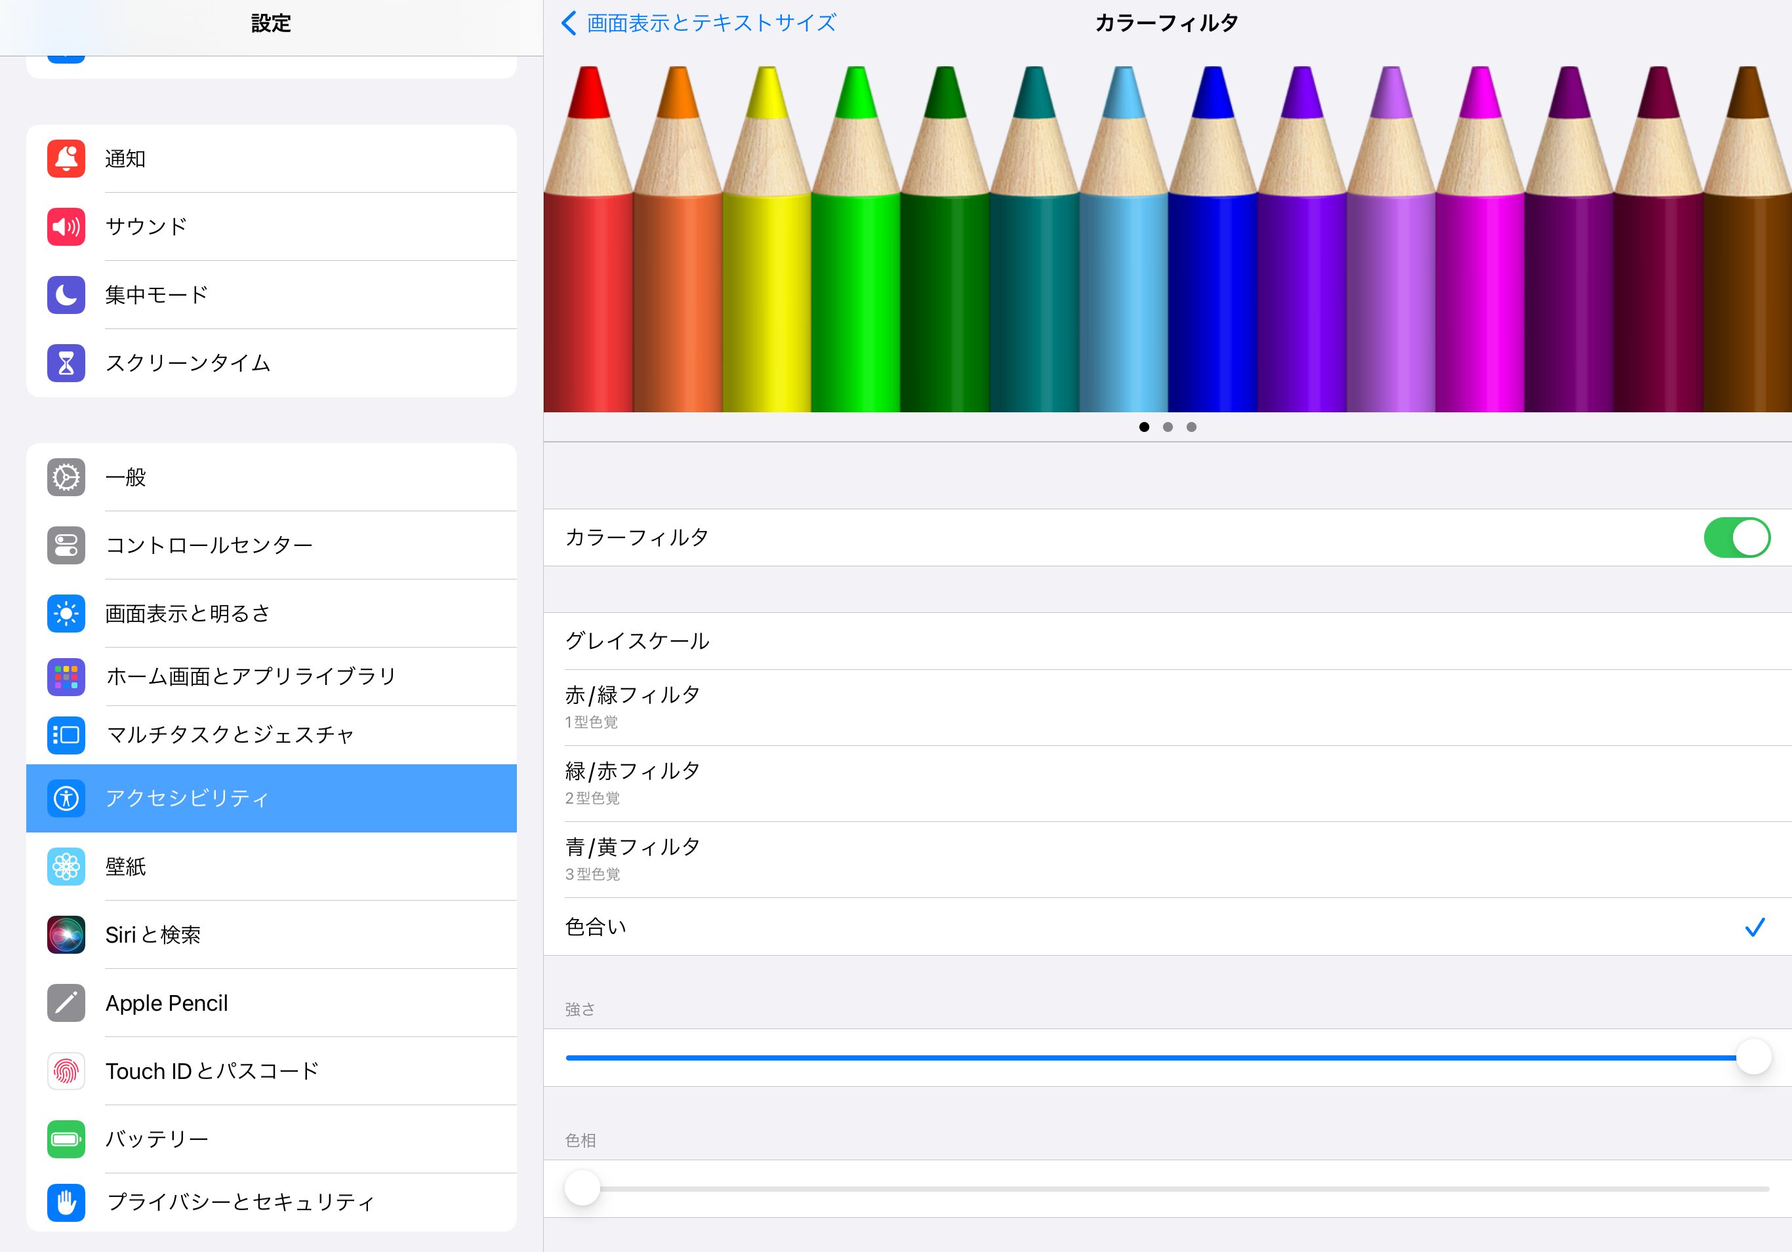Screen dimensions: 1792x1252
Task: Click the 一般 gear icon
Action: (x=66, y=477)
